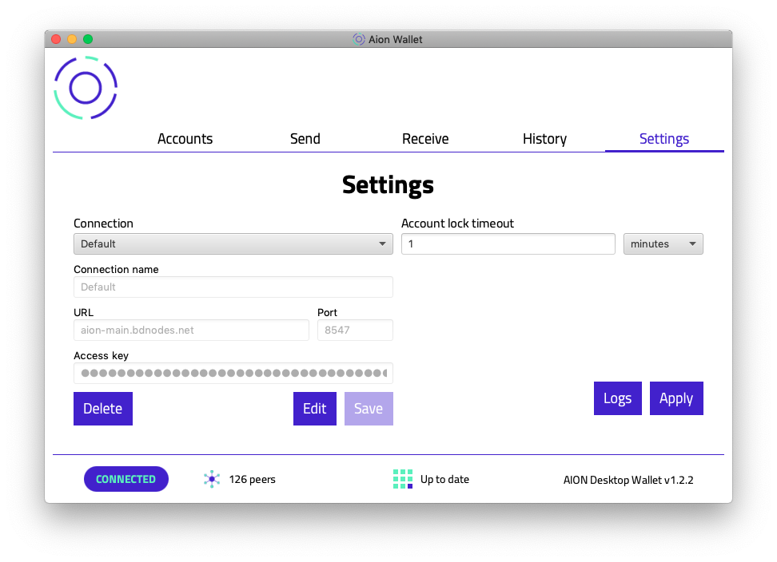
Task: Apply the settings changes
Action: (x=676, y=398)
